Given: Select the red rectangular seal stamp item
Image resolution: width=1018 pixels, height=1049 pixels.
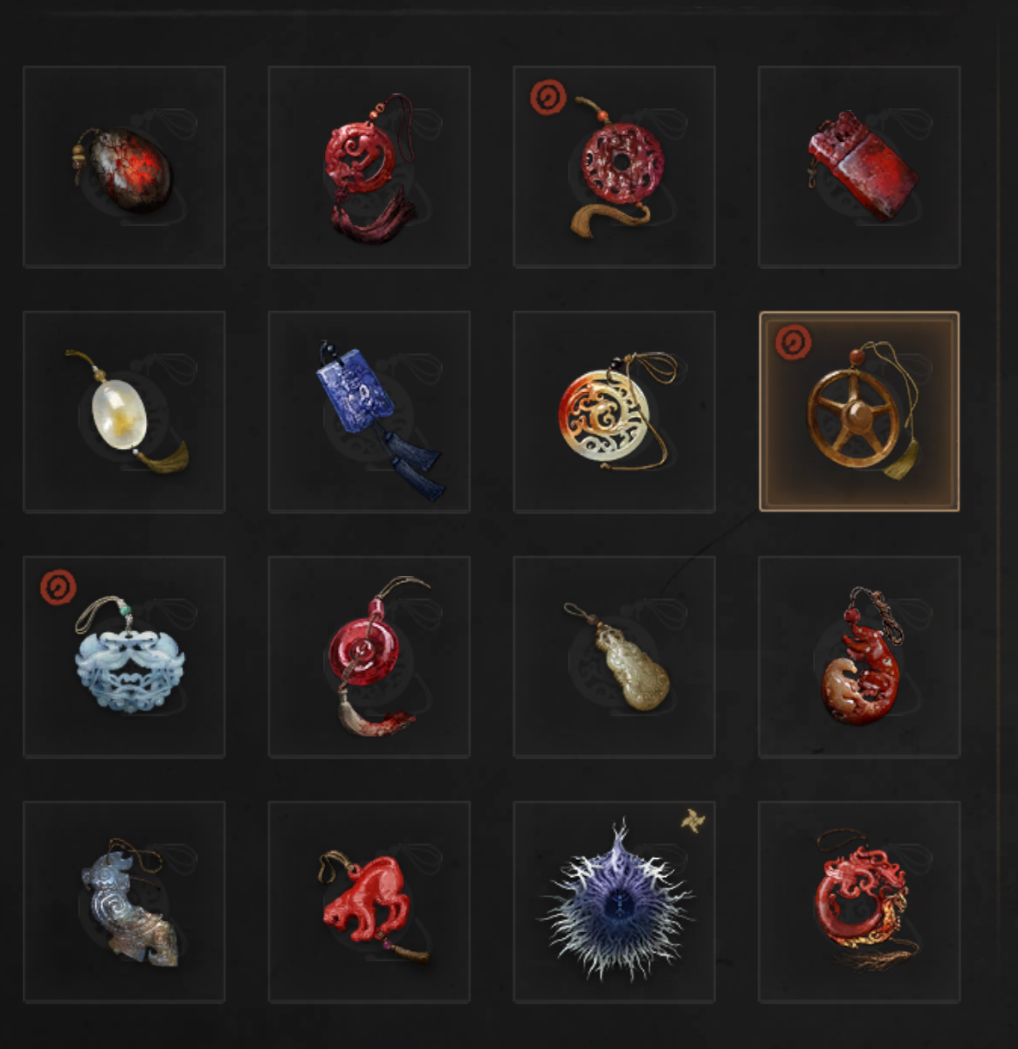Looking at the screenshot, I should [859, 167].
